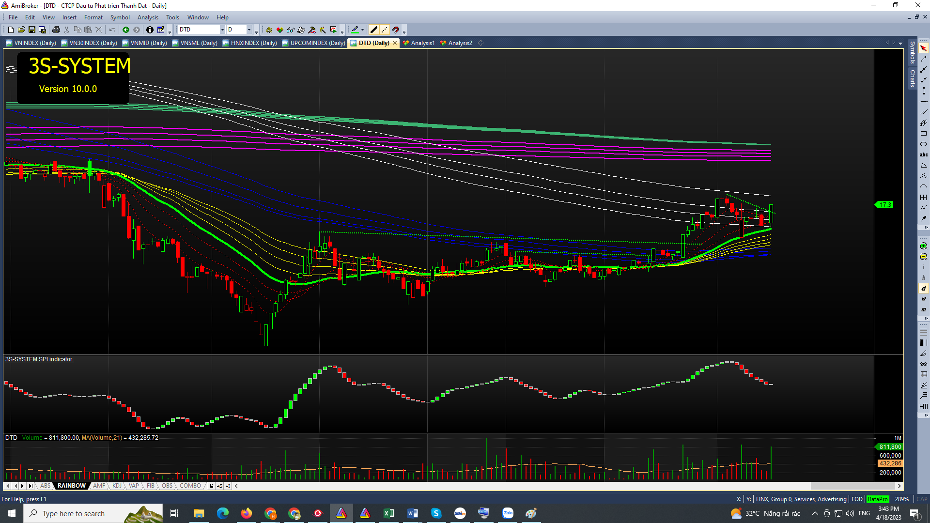Open the Symbols side panel

coord(912,52)
